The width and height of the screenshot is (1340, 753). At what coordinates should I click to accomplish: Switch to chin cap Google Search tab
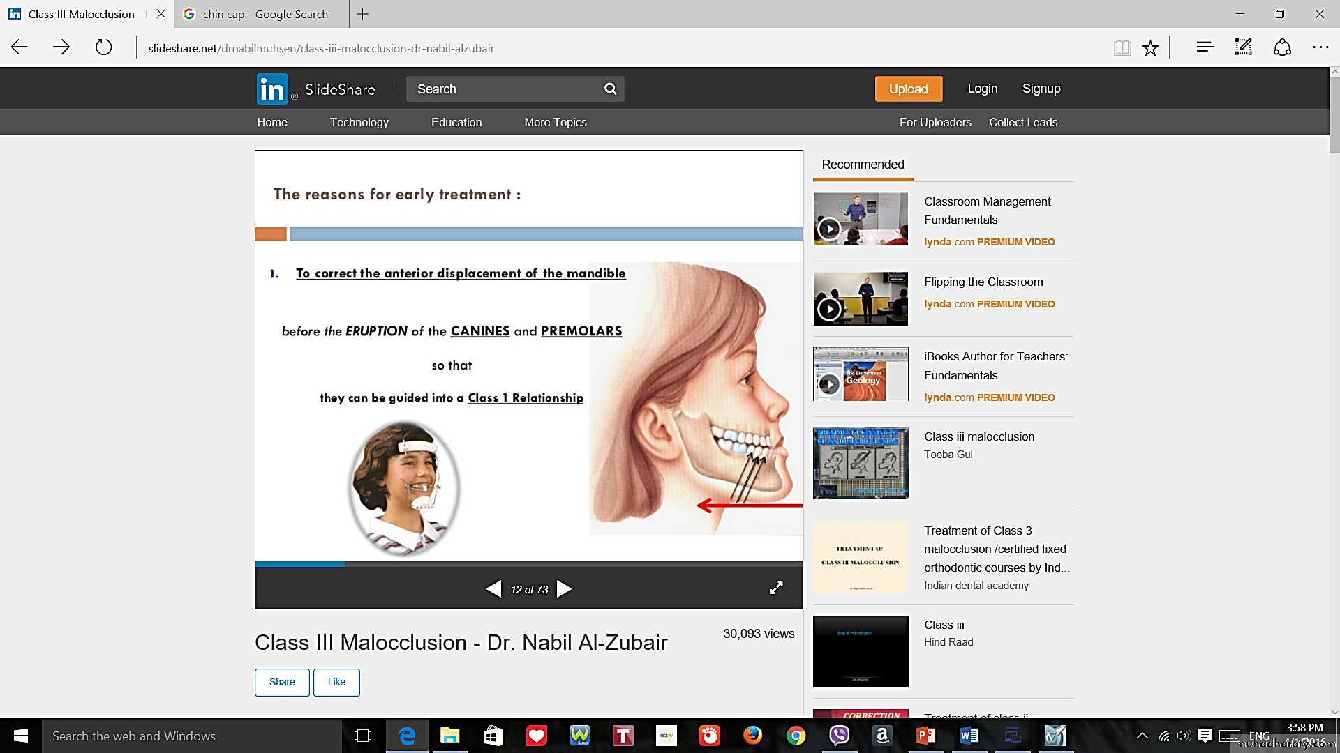(265, 14)
